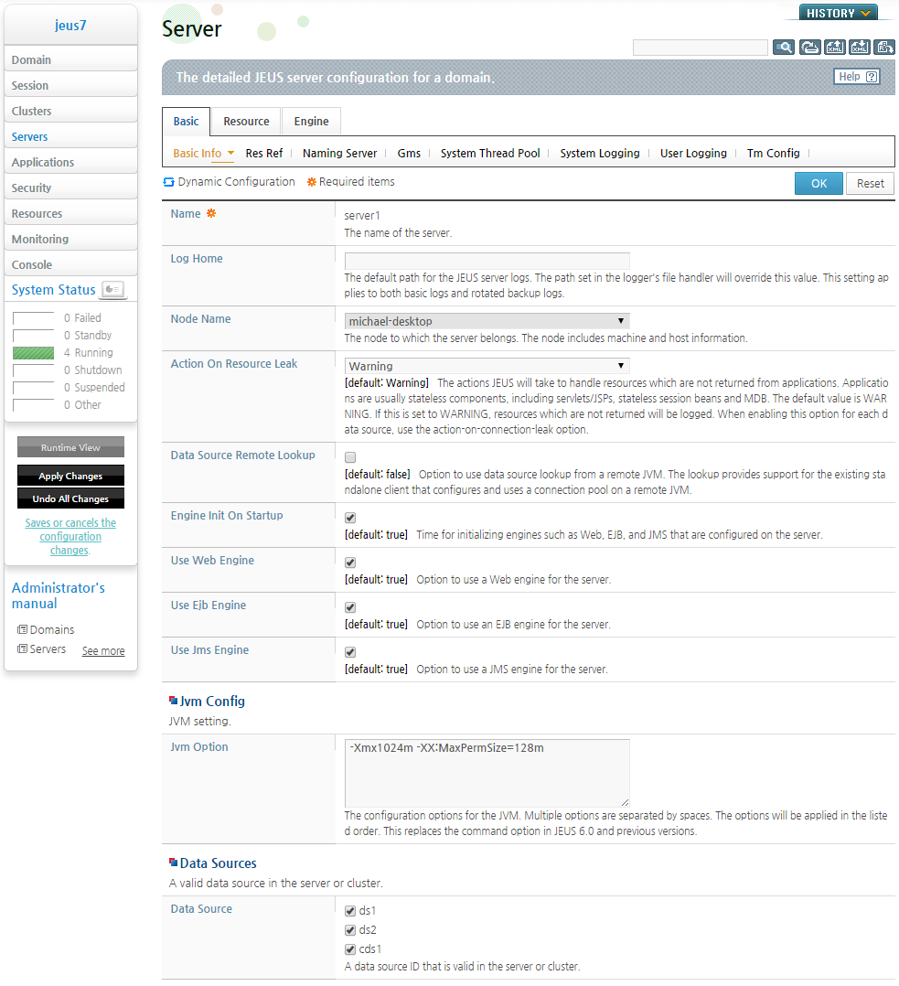Open the Gms sub-tab
Viewport: 899px width, 986px height.
(x=409, y=153)
